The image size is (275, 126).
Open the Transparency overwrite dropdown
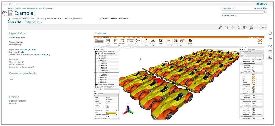coord(112,115)
